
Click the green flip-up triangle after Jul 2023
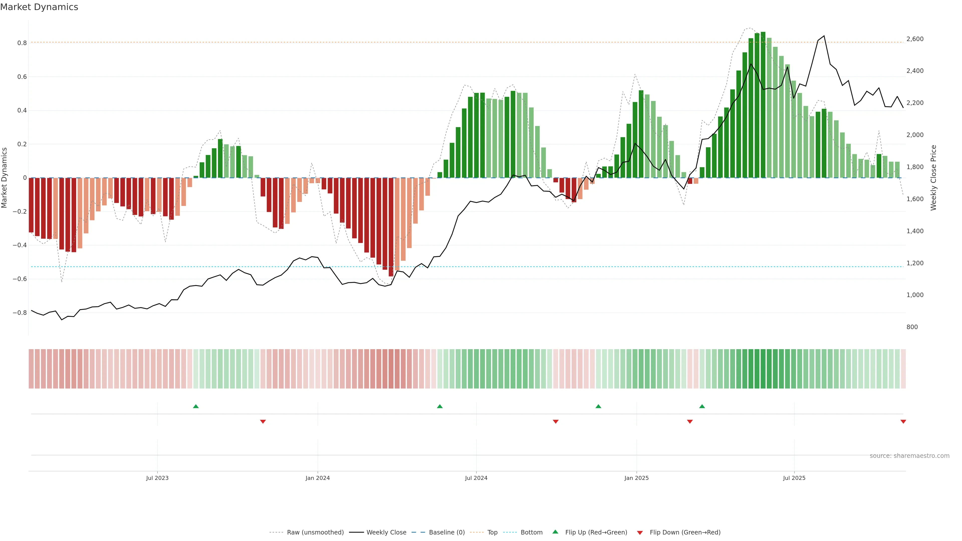(196, 406)
